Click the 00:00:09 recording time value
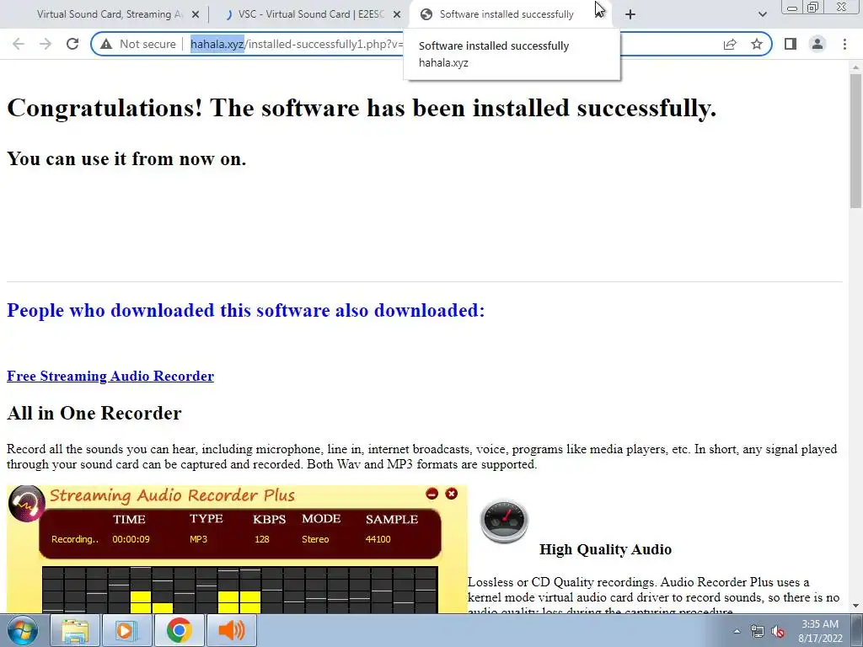The width and height of the screenshot is (863, 647). 131,539
